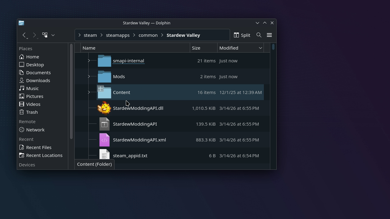Sort by Size column header
The height and width of the screenshot is (219, 390).
coord(203,48)
